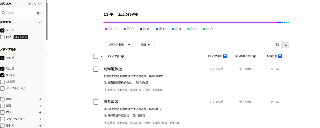Image resolution: width=320 pixels, height=128 pixels.
Task: Click sort icon next to 発行部数 / PV
Action: coord(254,56)
